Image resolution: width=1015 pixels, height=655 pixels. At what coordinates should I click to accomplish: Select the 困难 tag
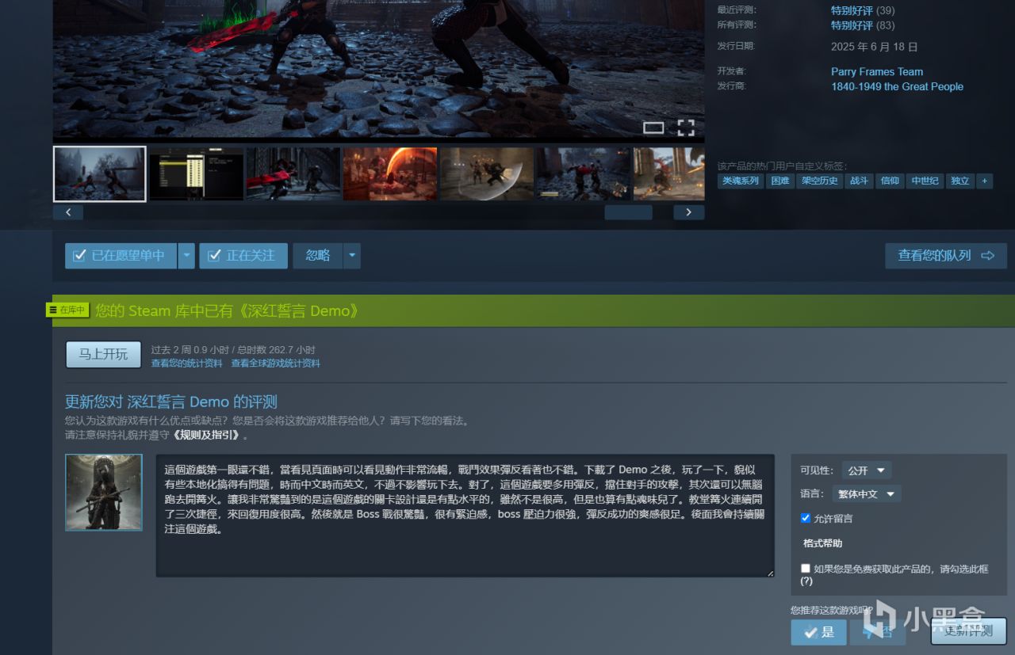(780, 181)
